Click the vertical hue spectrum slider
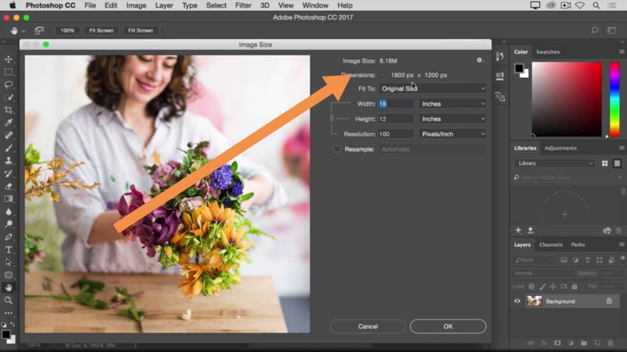 pos(614,99)
